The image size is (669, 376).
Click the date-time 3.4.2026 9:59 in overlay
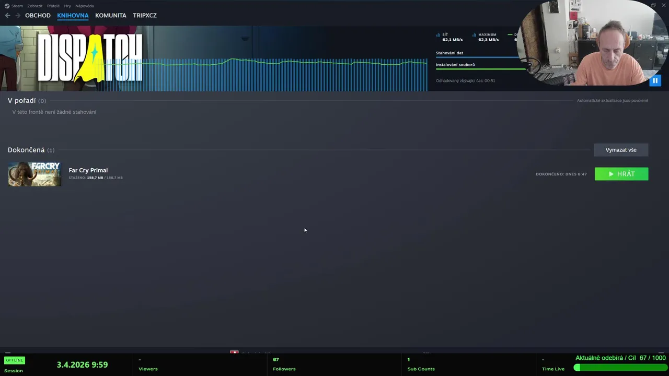82,365
